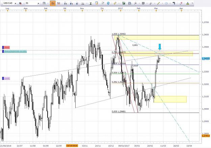Viewport: 211px width, 148px height.
Task: Click the 1,000 1,35952 Fibonacci level label
Action: click(x=119, y=34)
